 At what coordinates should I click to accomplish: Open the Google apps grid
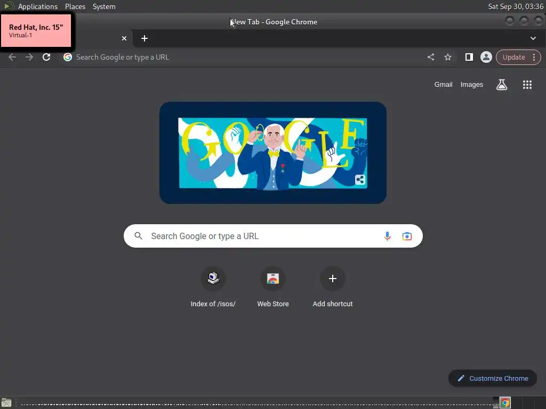click(x=527, y=85)
